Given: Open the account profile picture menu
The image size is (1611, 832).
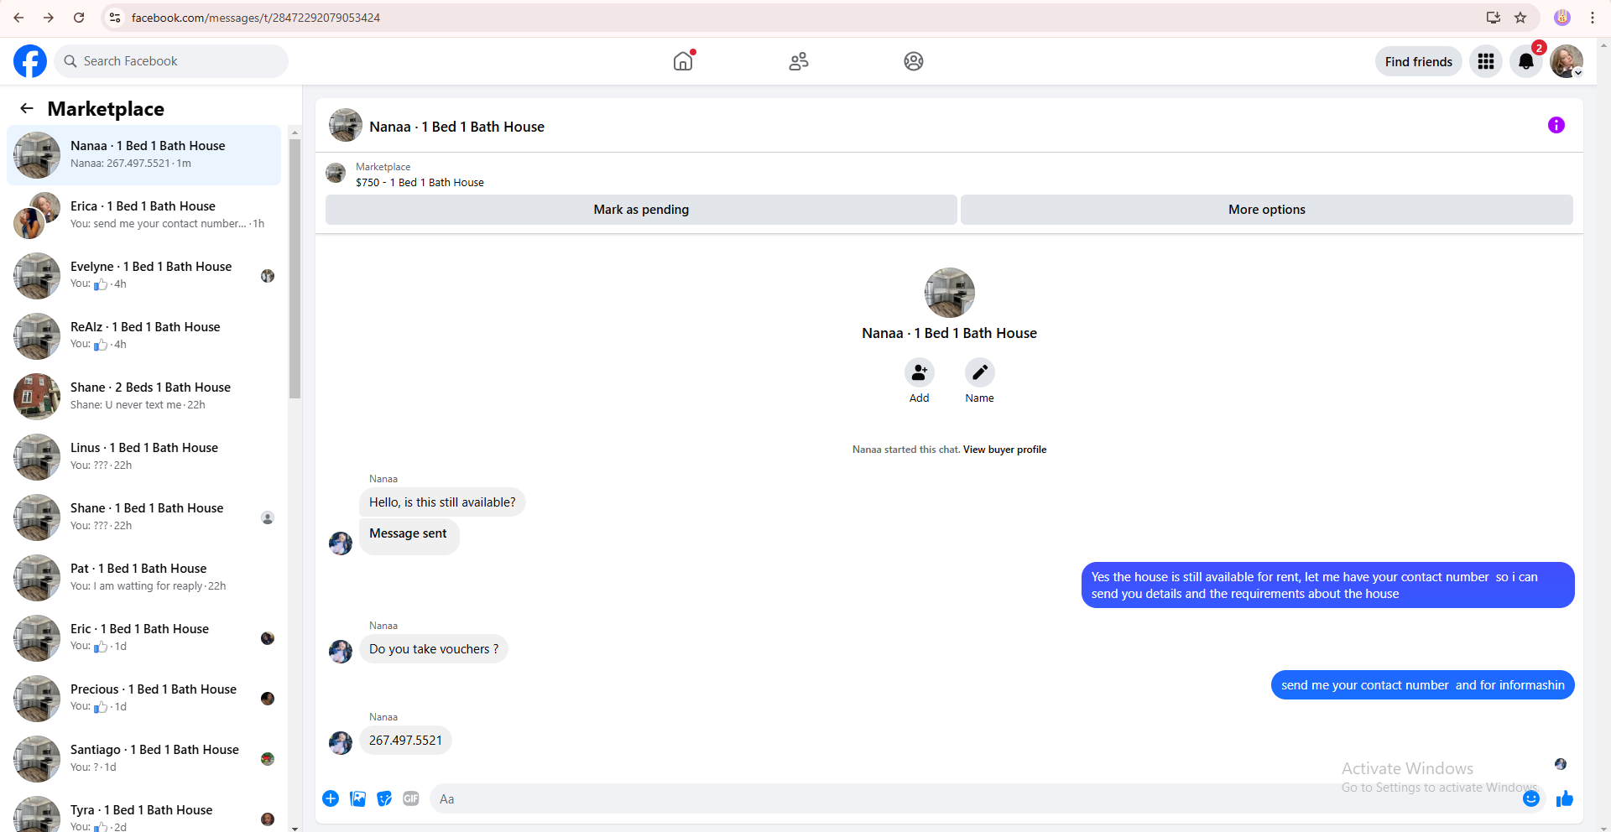Looking at the screenshot, I should (x=1567, y=61).
